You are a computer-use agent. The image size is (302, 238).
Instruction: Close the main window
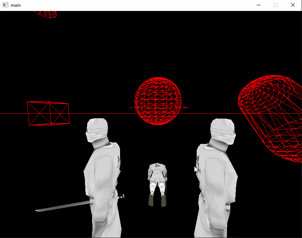(x=293, y=5)
